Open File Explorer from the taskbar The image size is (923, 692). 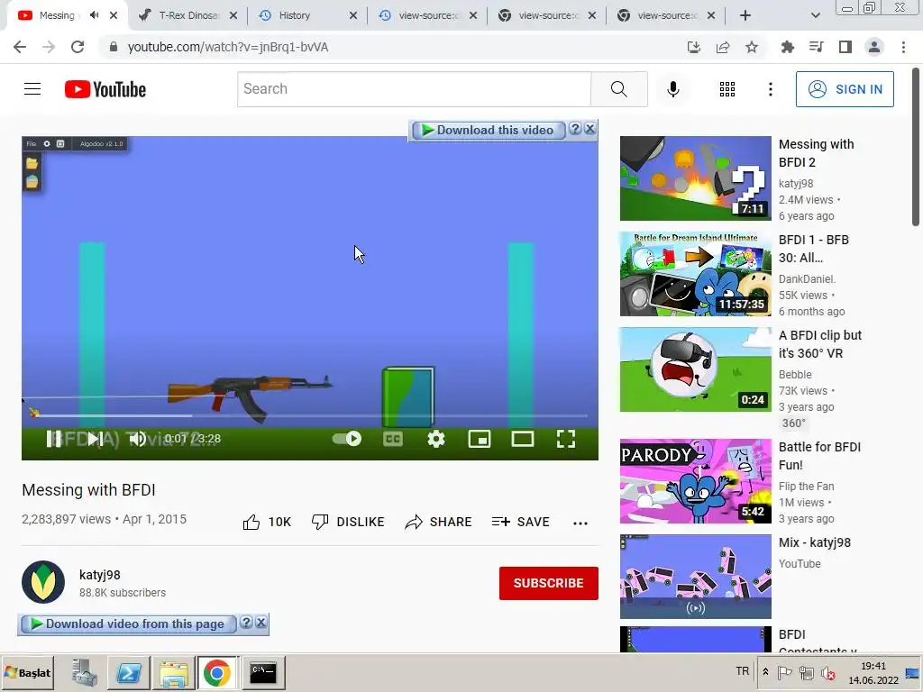click(x=174, y=672)
